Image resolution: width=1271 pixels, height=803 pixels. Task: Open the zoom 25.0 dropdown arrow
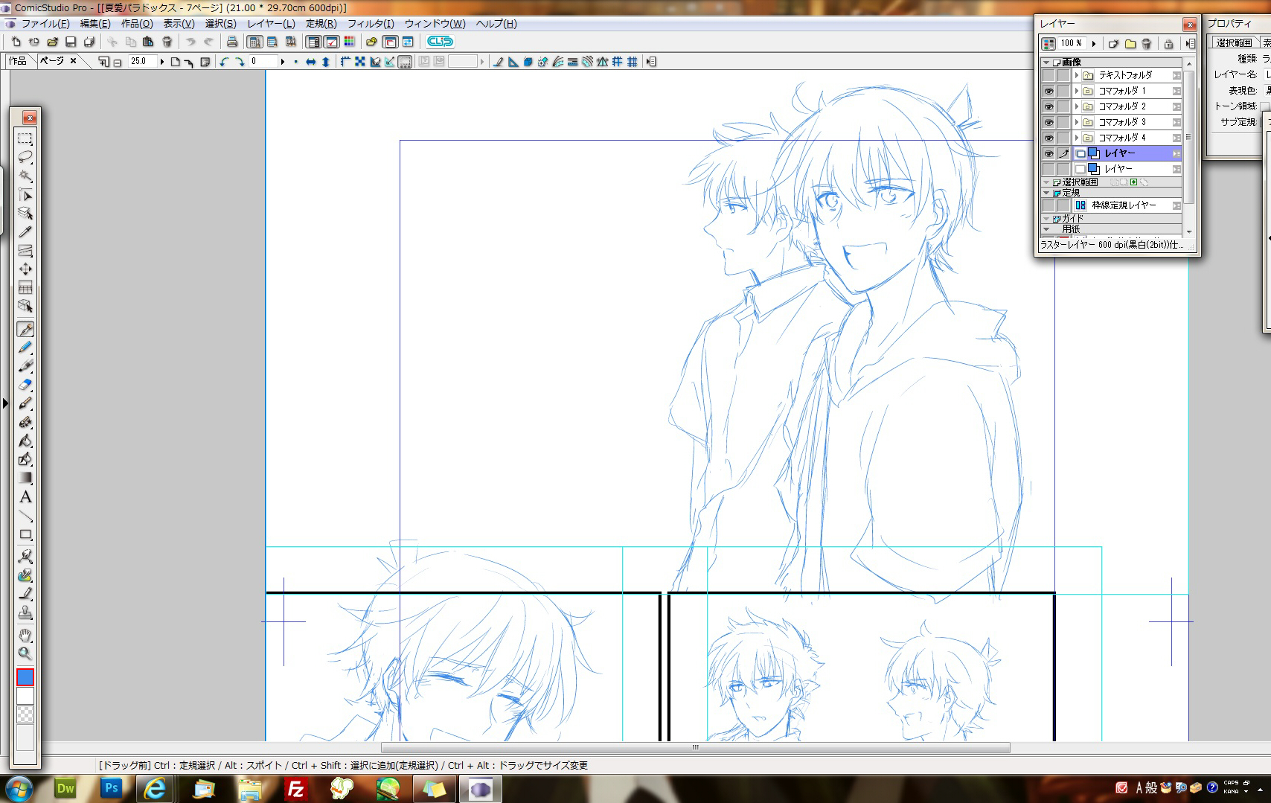point(161,62)
